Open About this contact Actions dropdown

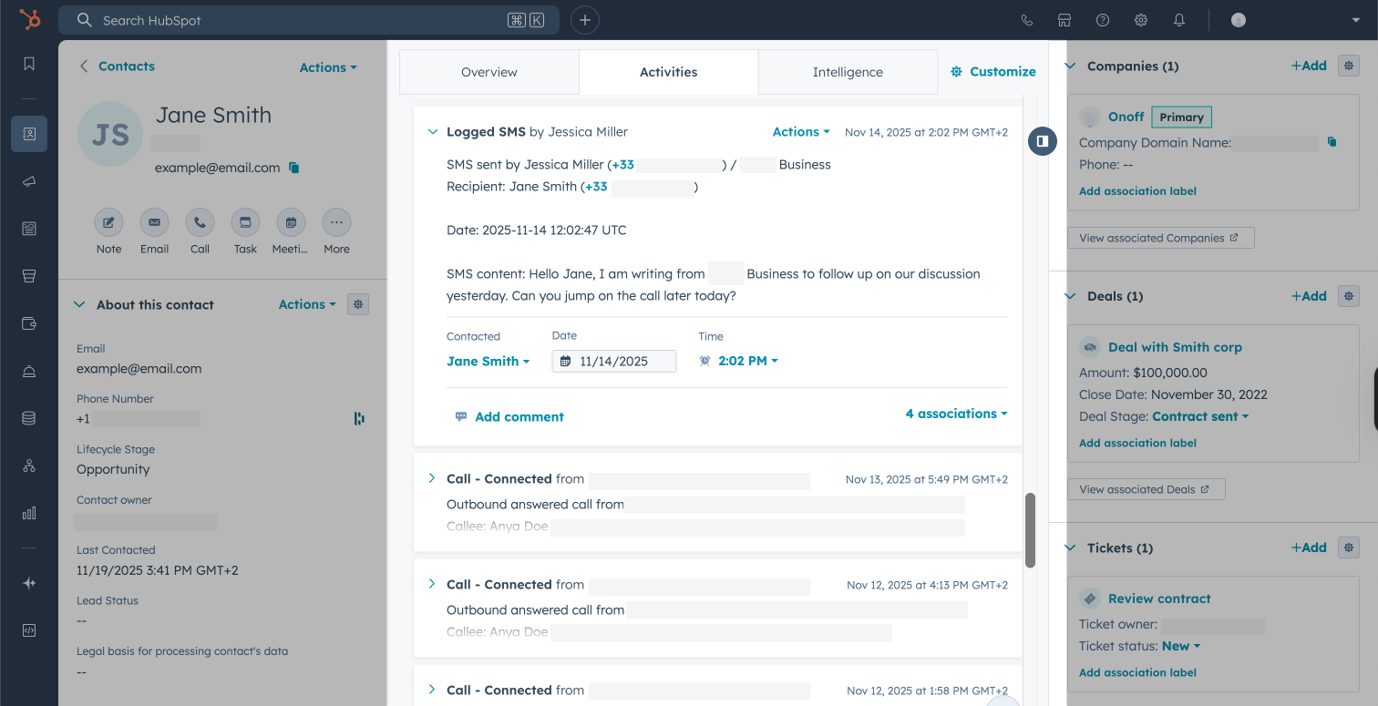[x=307, y=304]
